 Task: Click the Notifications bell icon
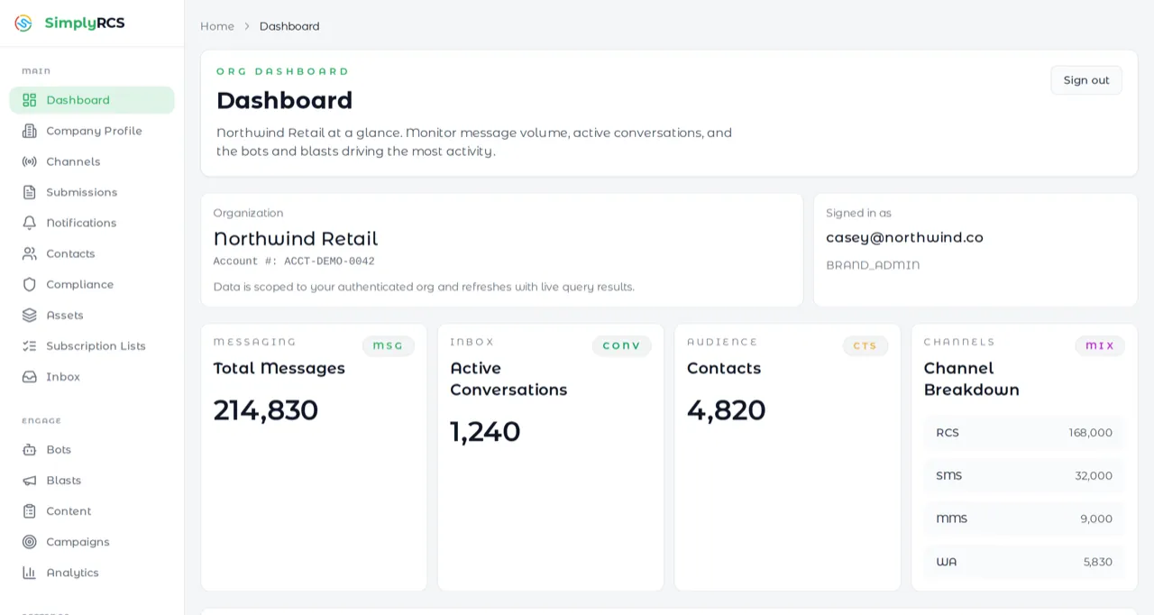coord(30,223)
